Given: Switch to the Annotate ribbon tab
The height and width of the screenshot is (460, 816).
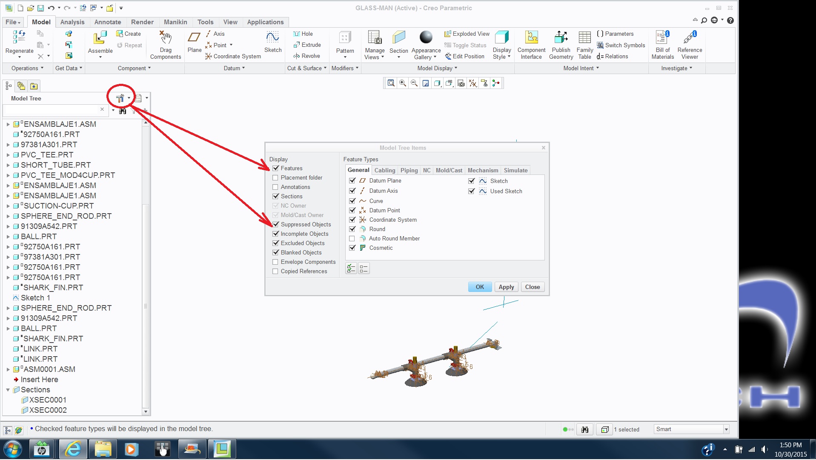Looking at the screenshot, I should tap(108, 22).
